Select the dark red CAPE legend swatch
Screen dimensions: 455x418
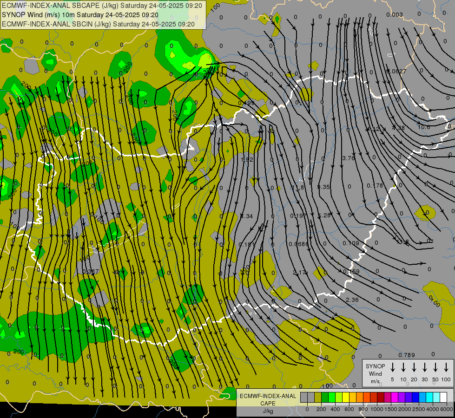tap(381, 398)
